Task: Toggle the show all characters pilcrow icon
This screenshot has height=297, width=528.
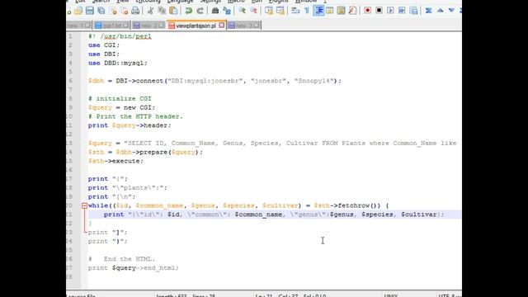Action: tap(307, 11)
